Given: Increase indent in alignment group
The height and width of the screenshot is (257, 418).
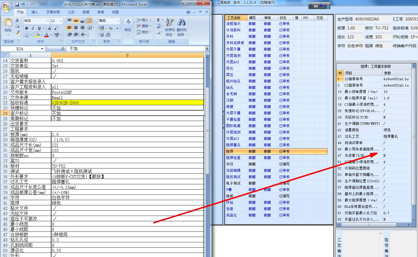Looking at the screenshot, I should (76, 35).
